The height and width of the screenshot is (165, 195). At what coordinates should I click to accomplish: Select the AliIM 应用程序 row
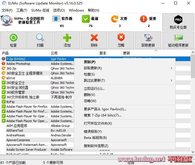(x=37, y=126)
